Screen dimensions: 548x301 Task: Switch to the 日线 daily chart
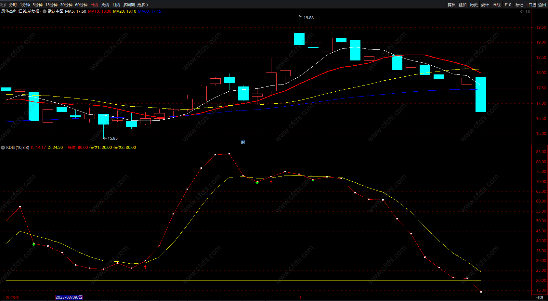coord(94,5)
